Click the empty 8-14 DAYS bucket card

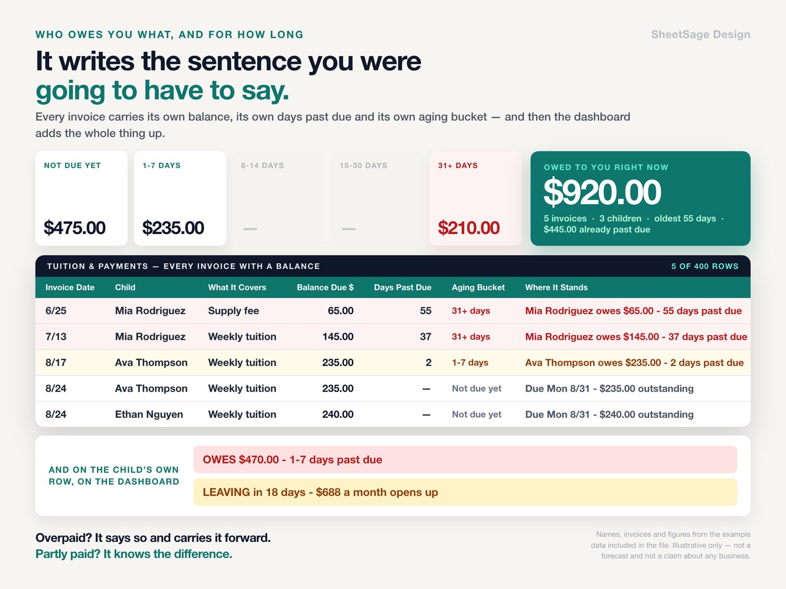pos(278,198)
